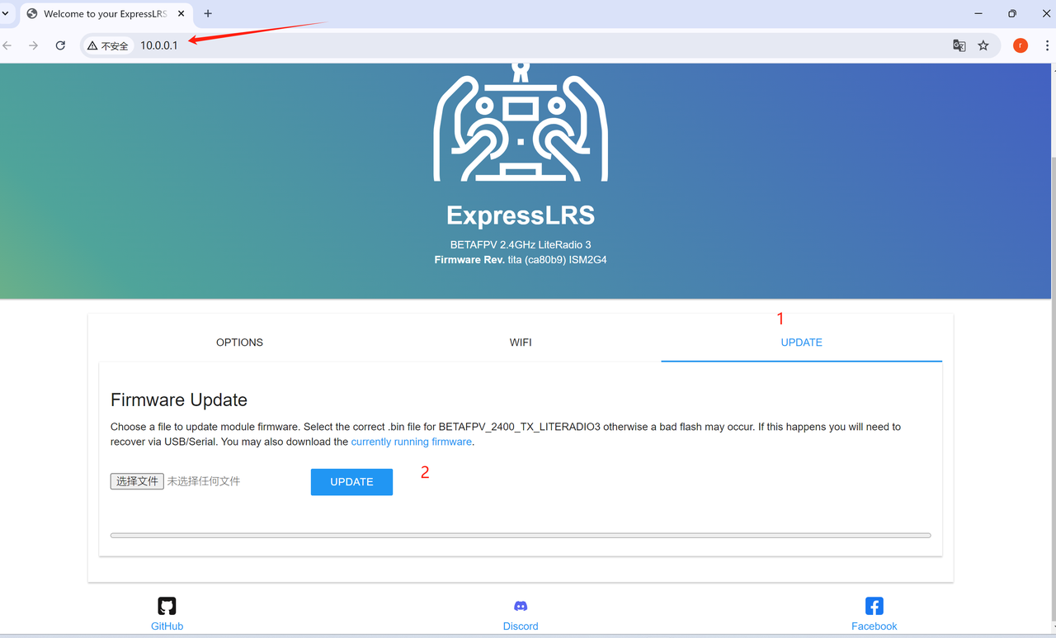Open the tab search dropdown arrow
1056x638 pixels.
coord(5,13)
